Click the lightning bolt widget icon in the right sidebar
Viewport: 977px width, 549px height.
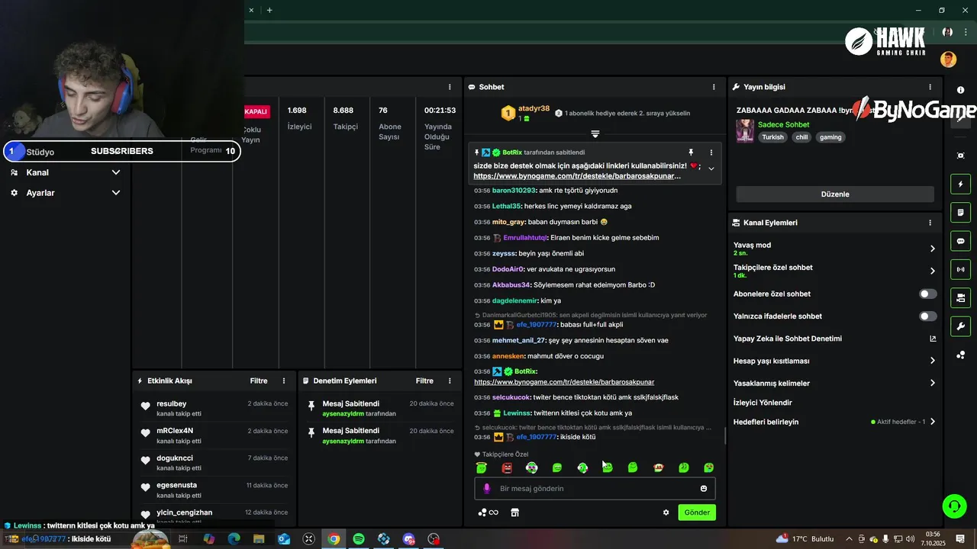coord(960,184)
